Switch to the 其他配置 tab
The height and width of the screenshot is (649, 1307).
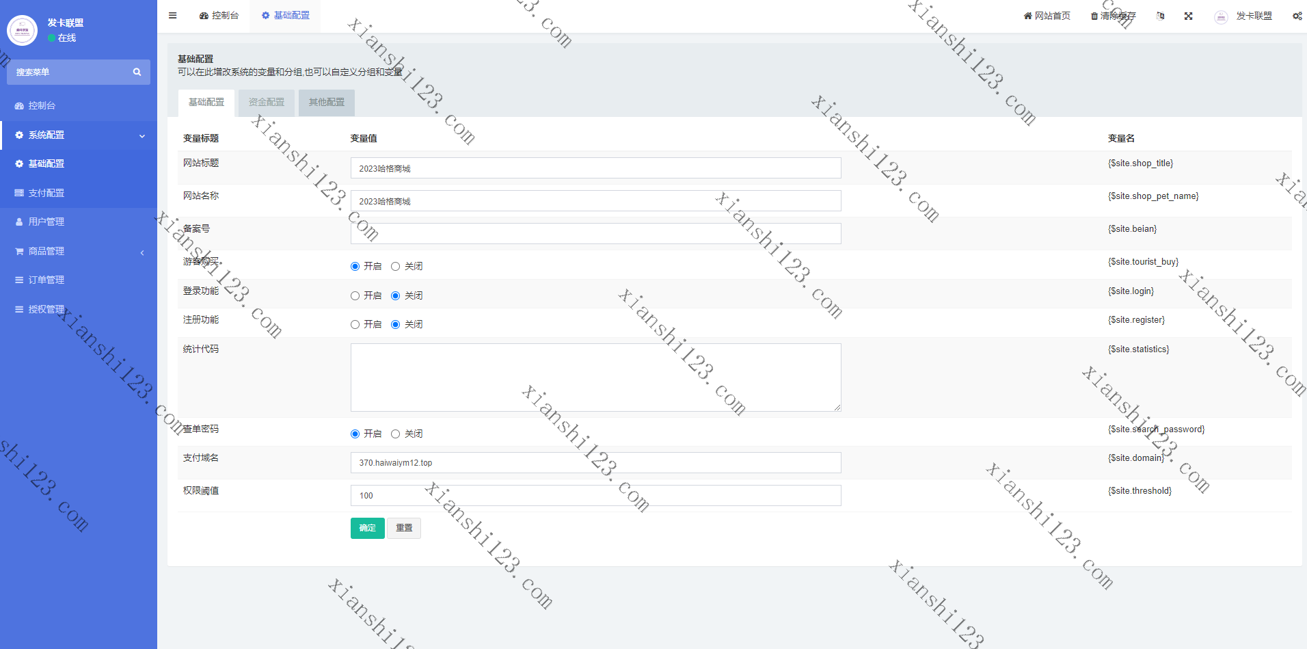click(327, 103)
